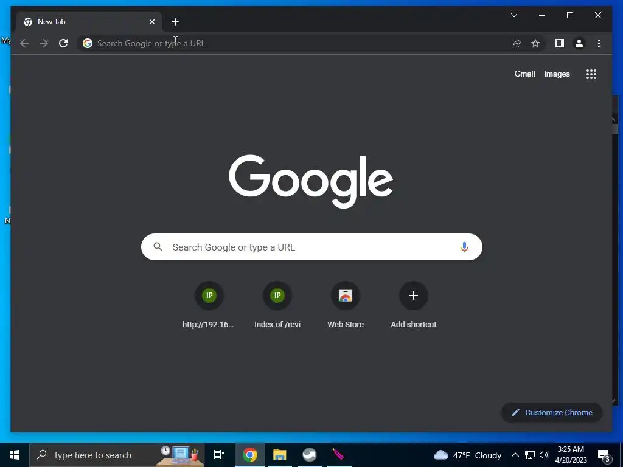Expand the tab search dropdown chevron
Viewport: 623px width, 467px height.
513,15
